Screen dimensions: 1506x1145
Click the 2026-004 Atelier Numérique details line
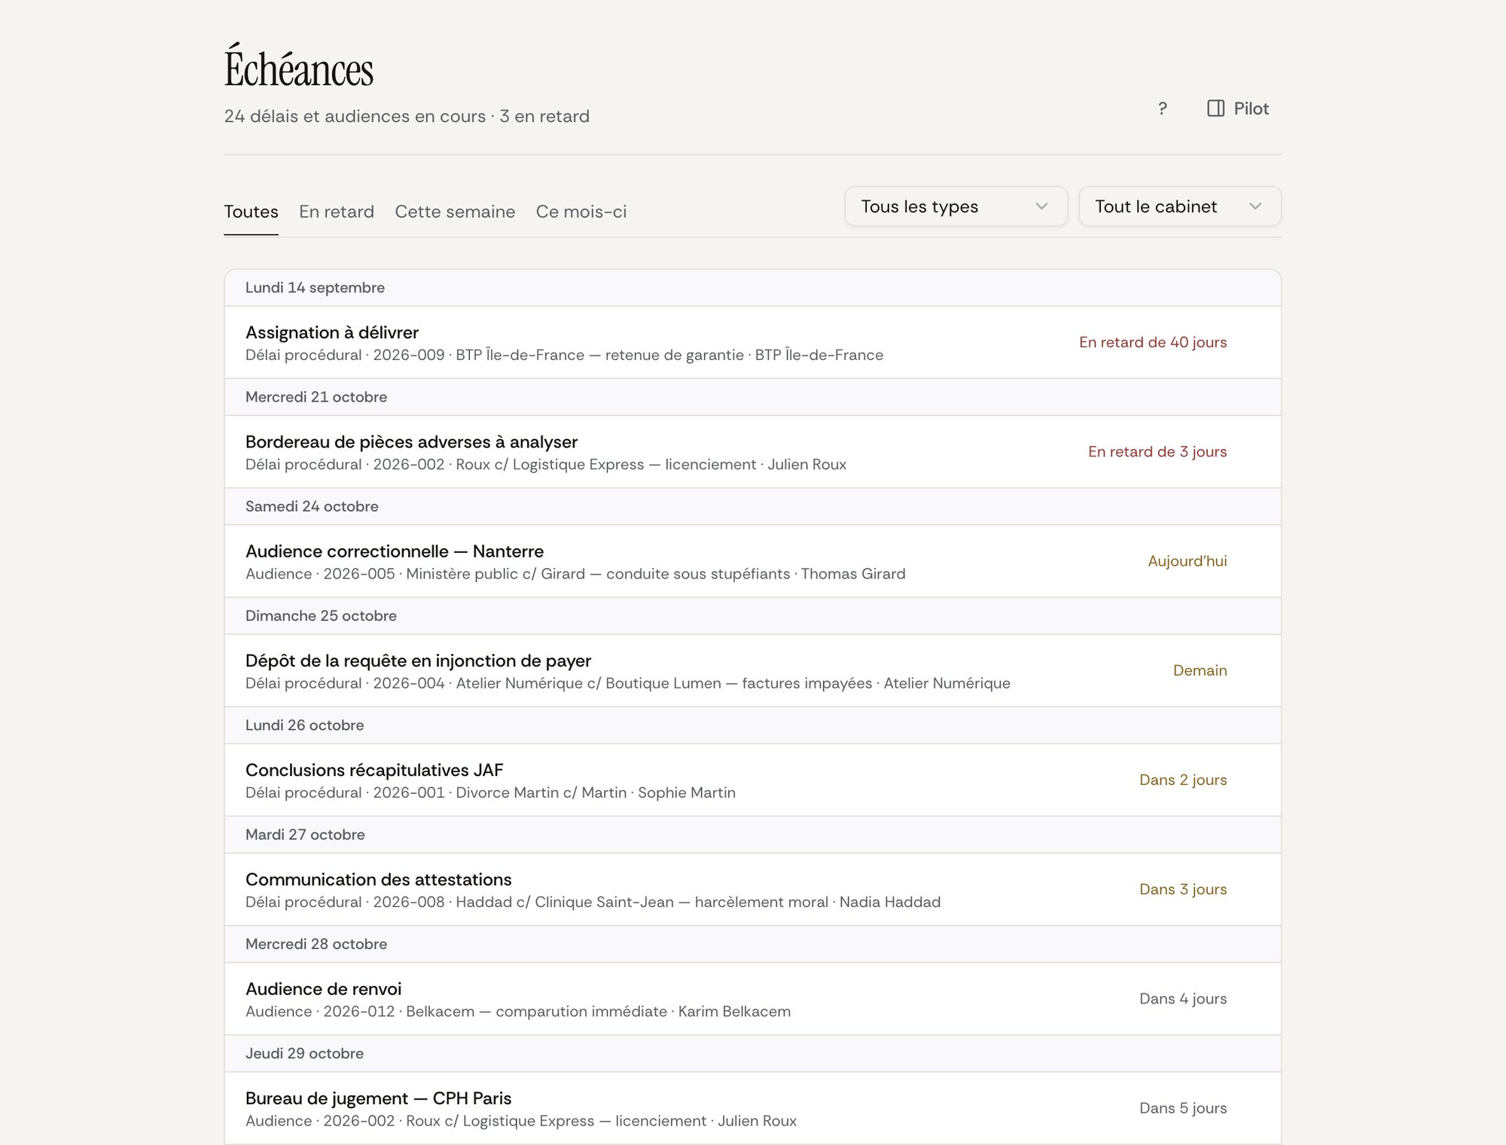tap(628, 683)
